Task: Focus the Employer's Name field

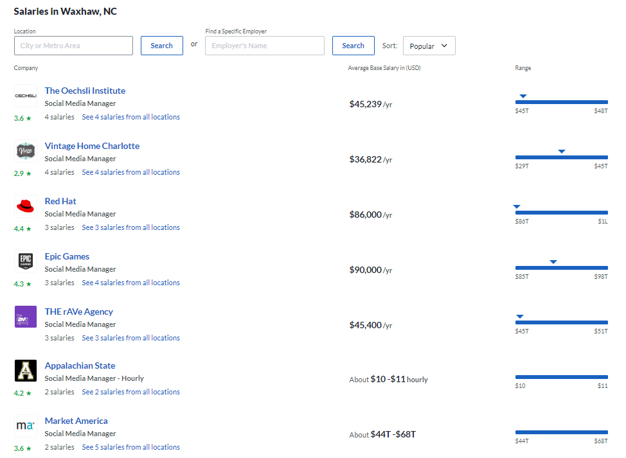Action: [x=265, y=46]
